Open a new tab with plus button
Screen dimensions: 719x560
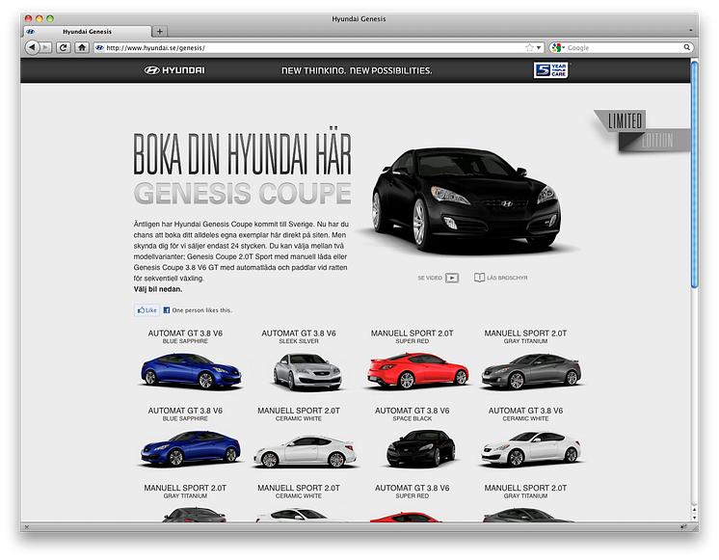[160, 31]
